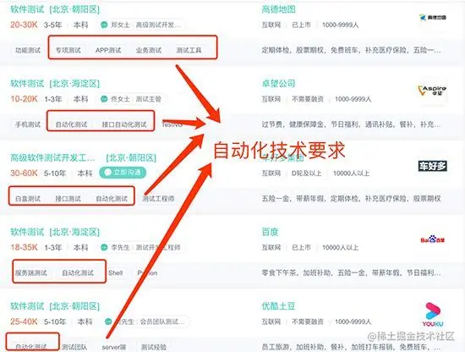Click the 车好多 company logo
Image resolution: width=465 pixels, height=352 pixels.
[432, 166]
